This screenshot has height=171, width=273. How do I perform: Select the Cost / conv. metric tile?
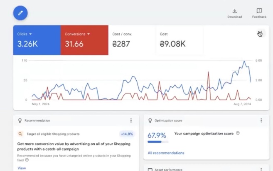pos(132,40)
